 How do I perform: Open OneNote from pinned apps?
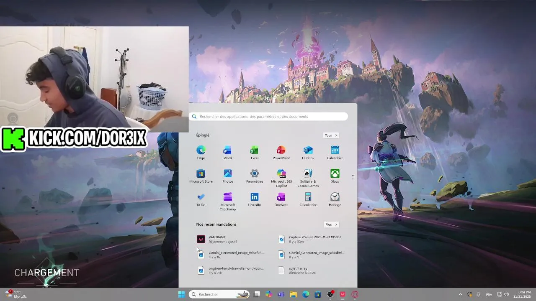[x=281, y=199]
